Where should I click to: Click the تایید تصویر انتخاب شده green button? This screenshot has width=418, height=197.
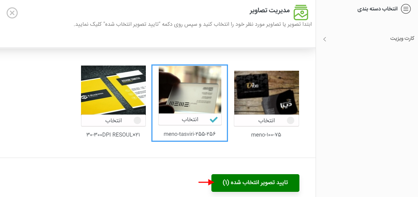pyautogui.click(x=255, y=183)
